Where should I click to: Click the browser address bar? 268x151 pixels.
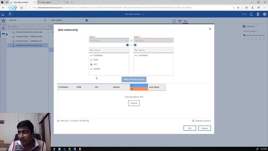[130, 8]
